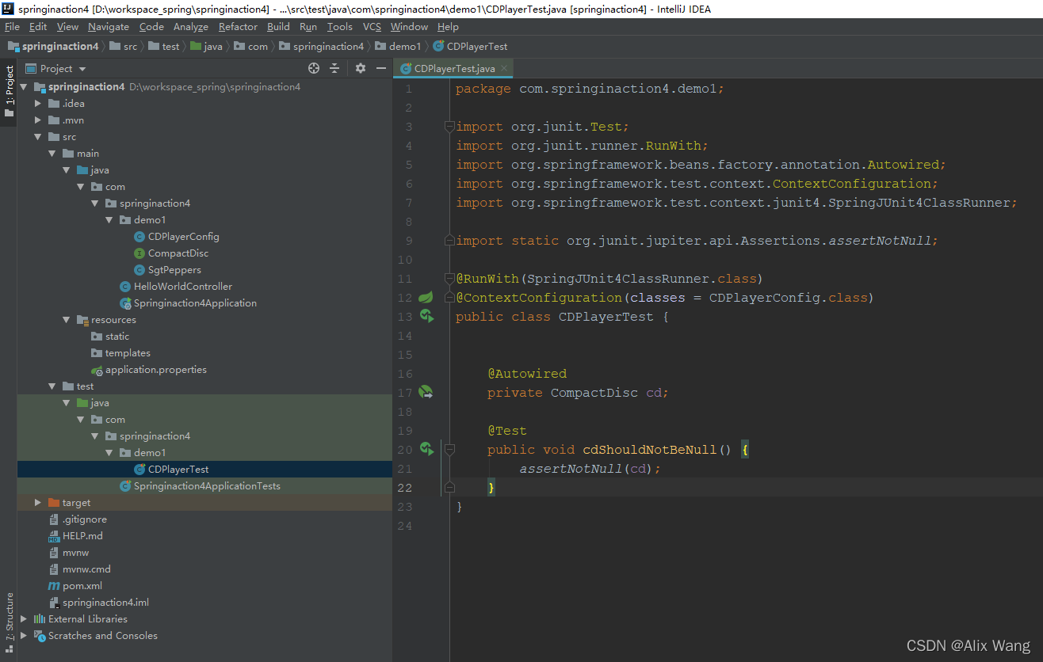Click run test gutter icon on line 20
This screenshot has width=1043, height=662.
click(426, 450)
